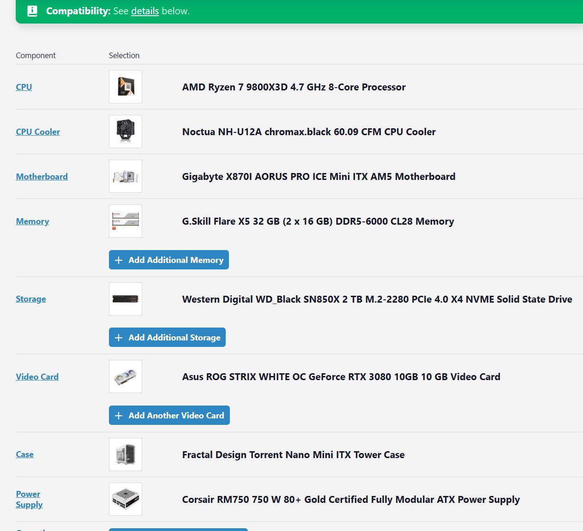Select 'AMD Ryzen 7 9800X3D 4.7 GHz 8-Core Processor'
Image resolution: width=583 pixels, height=531 pixels.
tap(294, 87)
